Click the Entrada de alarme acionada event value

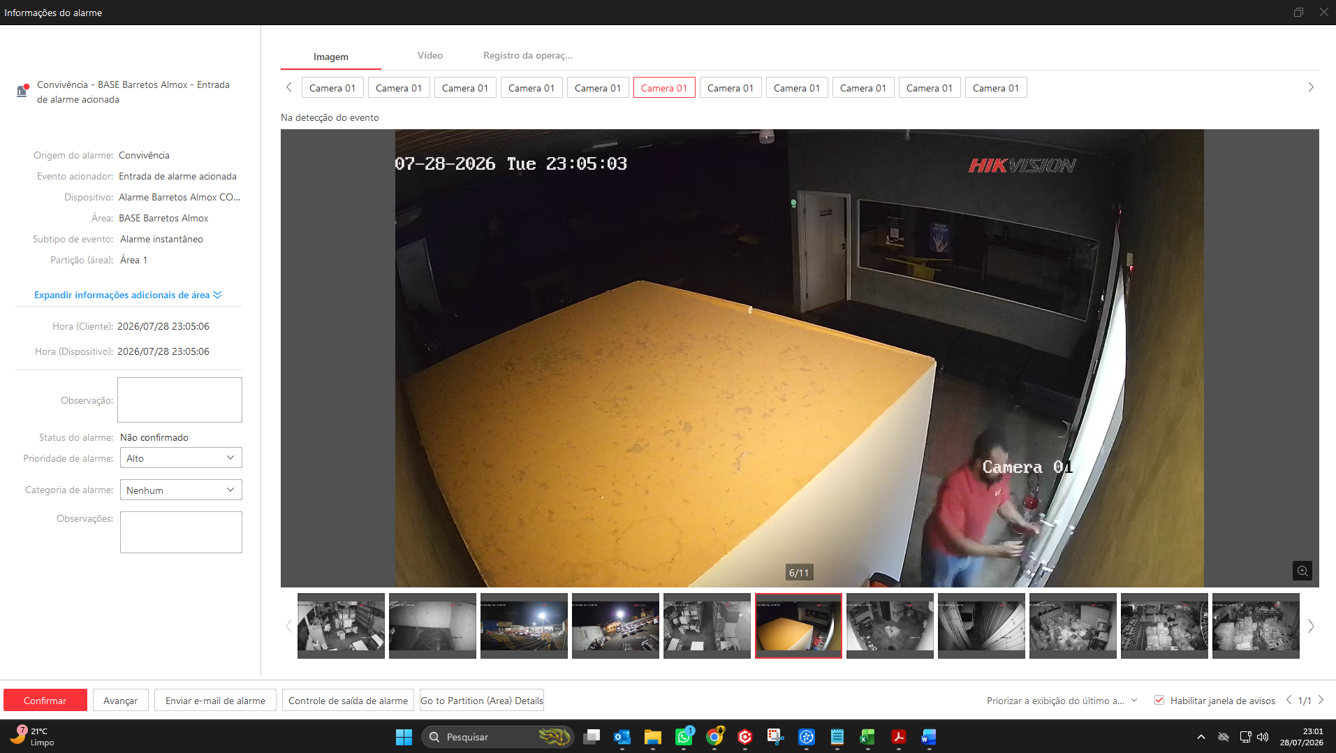tap(177, 176)
